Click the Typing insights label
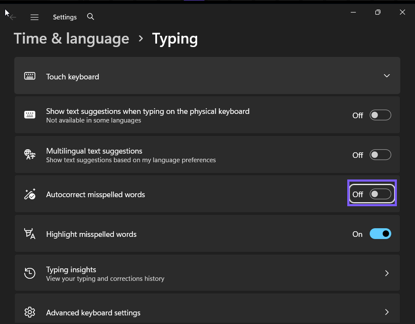Image resolution: width=415 pixels, height=324 pixels. (x=71, y=270)
